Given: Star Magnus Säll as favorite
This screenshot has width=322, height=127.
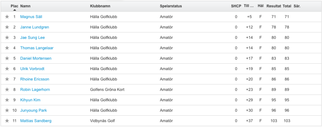Looking at the screenshot, I should click(x=7, y=17).
